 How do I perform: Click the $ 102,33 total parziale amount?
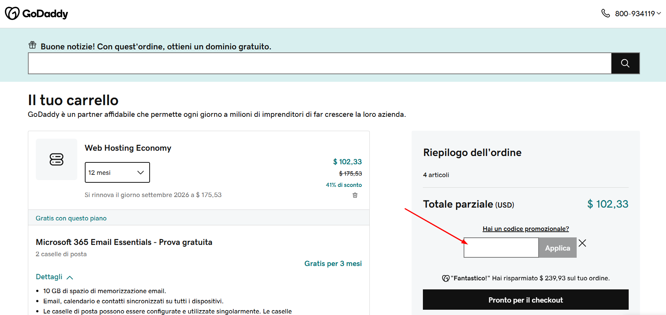tap(608, 204)
